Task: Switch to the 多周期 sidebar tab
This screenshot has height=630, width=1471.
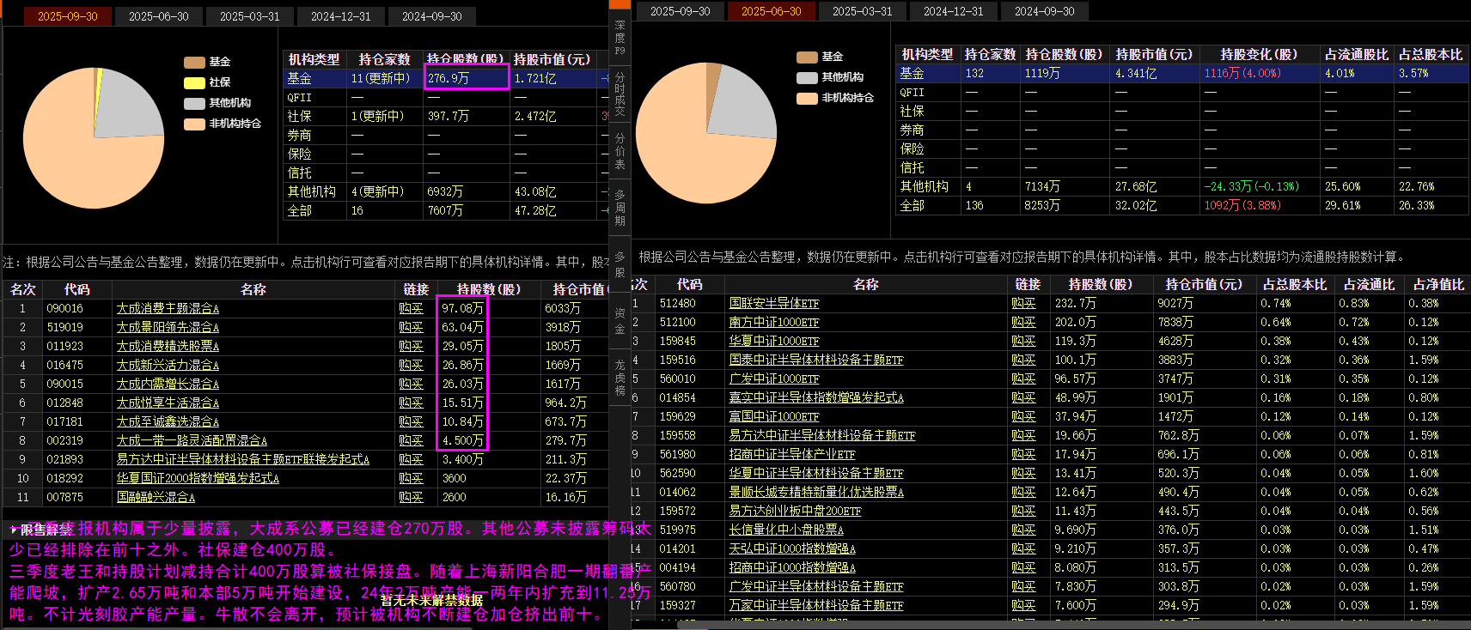Action: (x=620, y=207)
